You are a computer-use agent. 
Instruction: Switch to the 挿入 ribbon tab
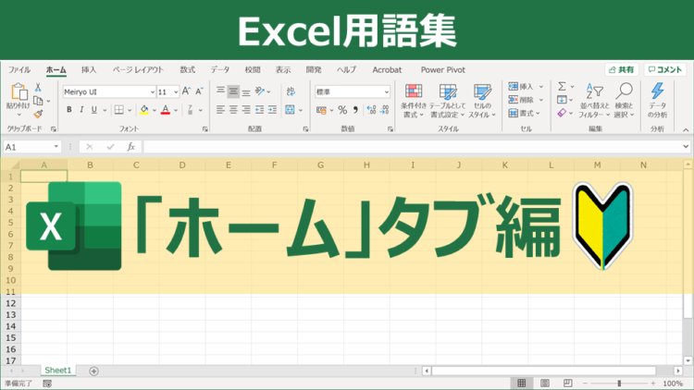click(89, 70)
